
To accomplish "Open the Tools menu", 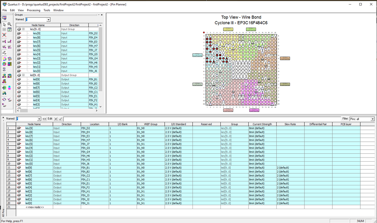I will [x=47, y=10].
